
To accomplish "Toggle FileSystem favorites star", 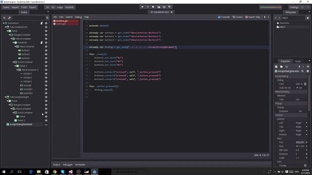I will pos(308,18).
